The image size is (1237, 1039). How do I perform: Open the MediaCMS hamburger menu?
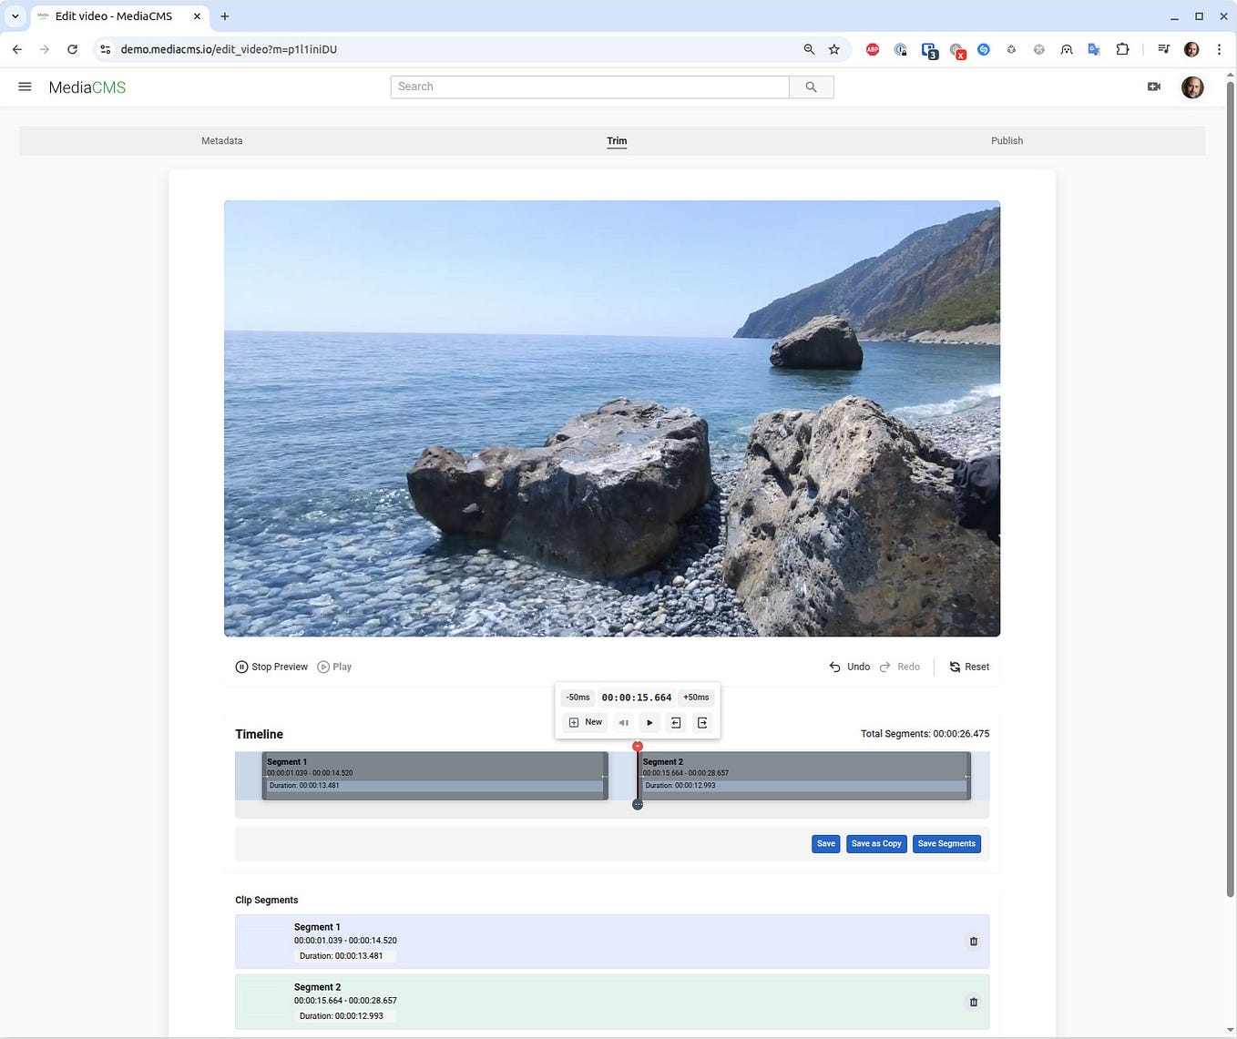click(x=25, y=87)
